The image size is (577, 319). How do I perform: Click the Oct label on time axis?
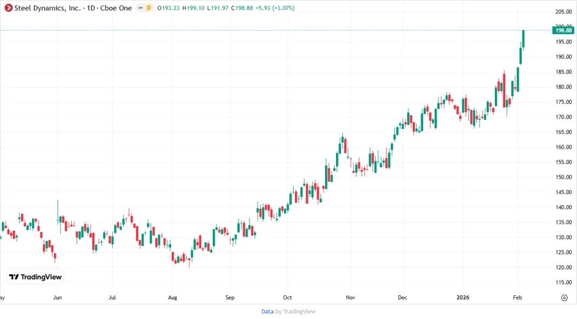[x=287, y=297]
